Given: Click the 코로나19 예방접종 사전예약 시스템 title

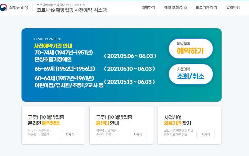Looking at the screenshot, I should [x=72, y=10].
